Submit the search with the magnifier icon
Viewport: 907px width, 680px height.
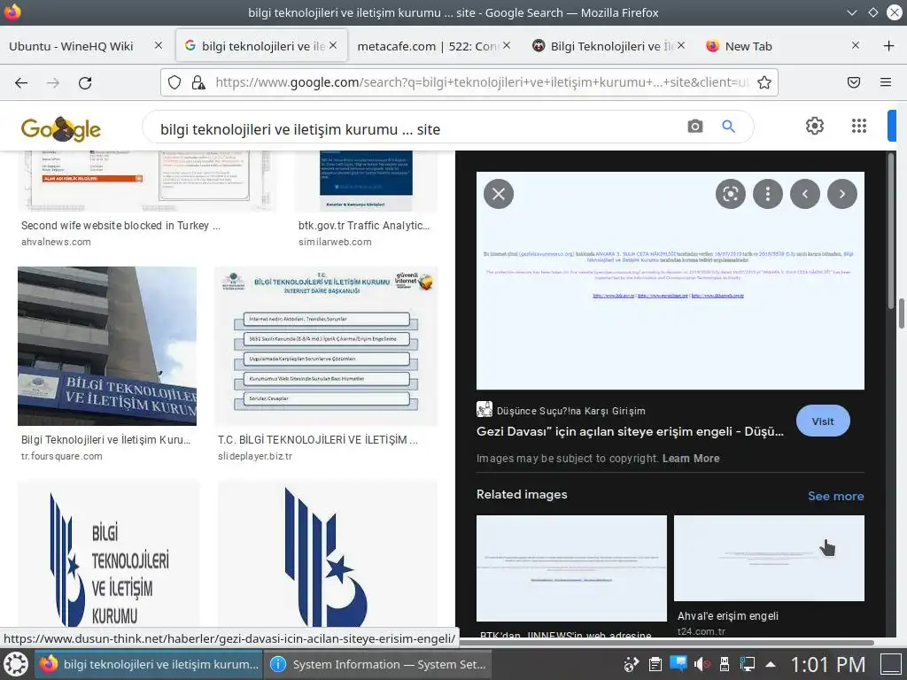click(x=729, y=126)
